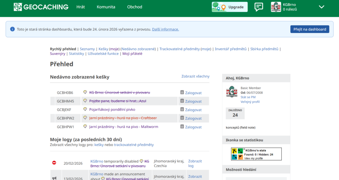339x180 pixels.
Task: Open the Nedávno zobrazené link
Action: point(138,49)
